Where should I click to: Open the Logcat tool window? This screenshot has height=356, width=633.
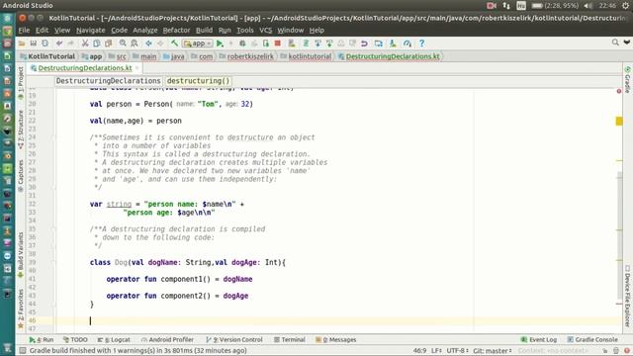point(114,340)
